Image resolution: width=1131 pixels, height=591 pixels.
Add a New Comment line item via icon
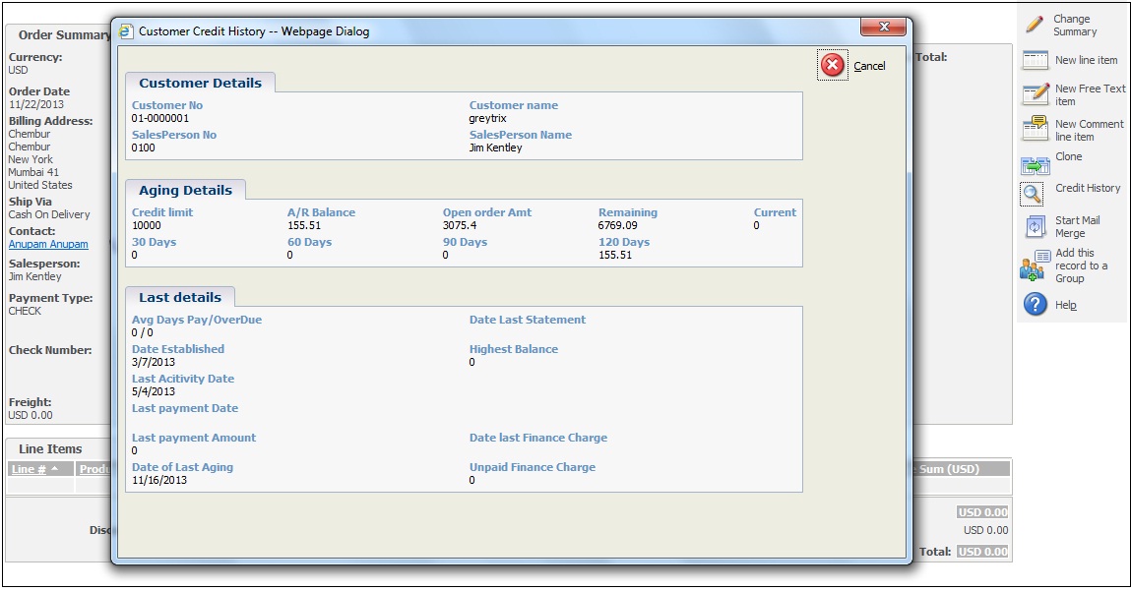1035,130
